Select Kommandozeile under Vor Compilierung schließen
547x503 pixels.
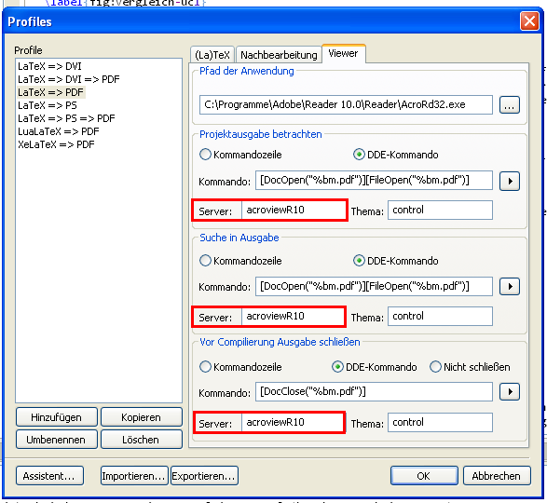tap(240, 367)
